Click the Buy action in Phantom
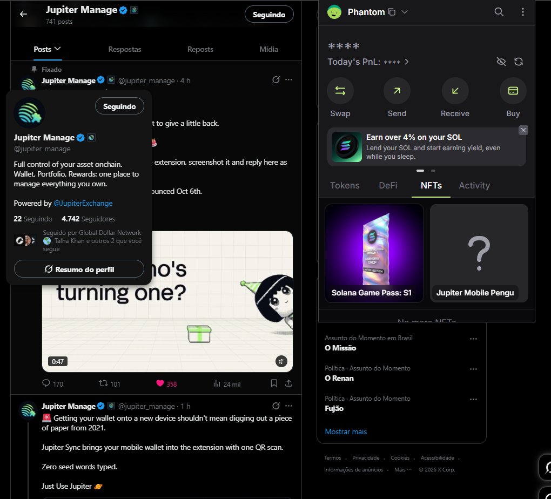The width and height of the screenshot is (551, 499). pos(513,98)
